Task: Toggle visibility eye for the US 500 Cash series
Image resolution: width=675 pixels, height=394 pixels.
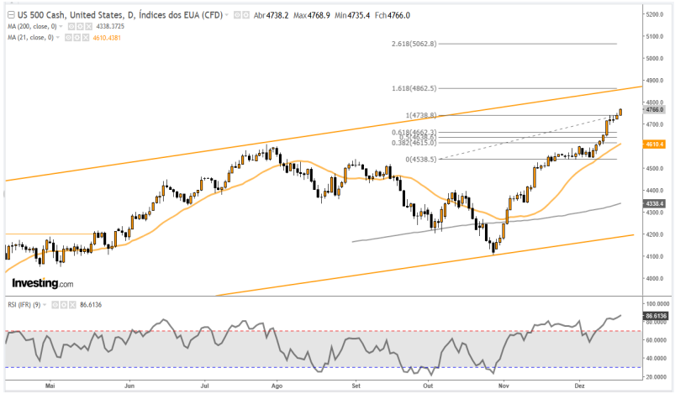Action: 237,15
